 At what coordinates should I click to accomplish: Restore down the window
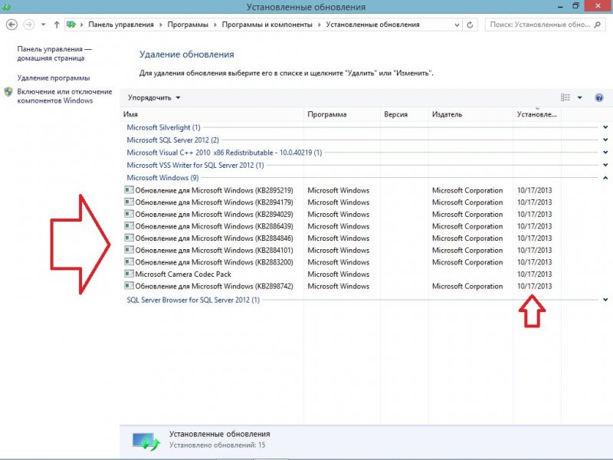pyautogui.click(x=575, y=6)
